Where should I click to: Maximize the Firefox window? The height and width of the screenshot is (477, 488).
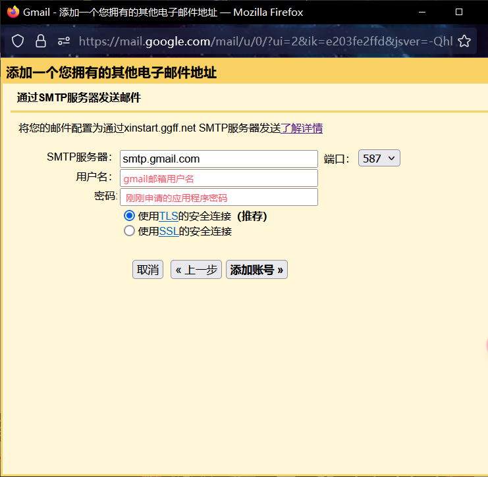(459, 12)
